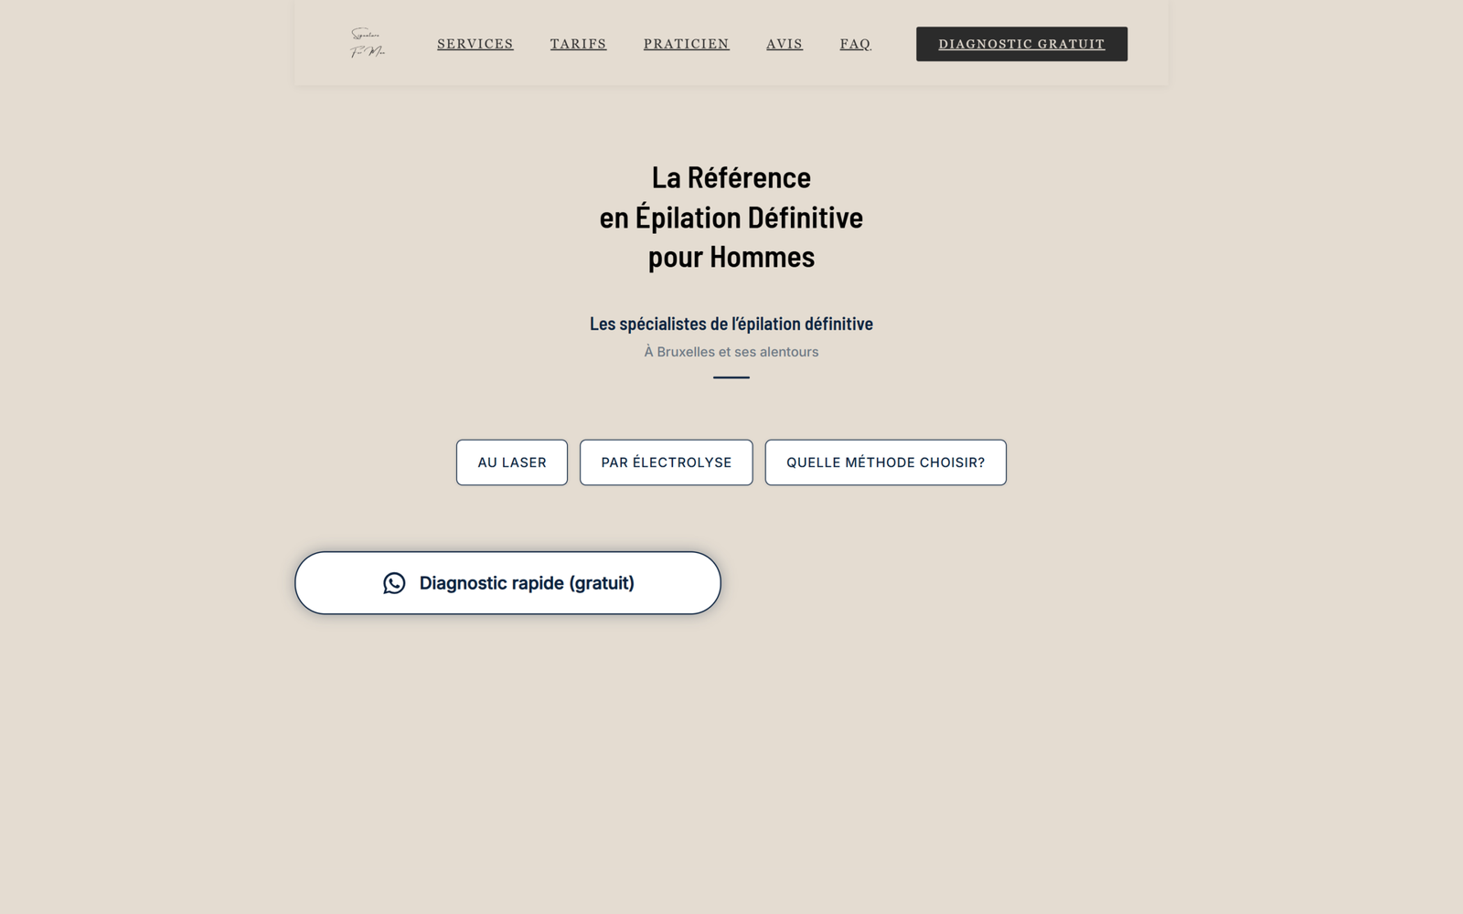Screen dimensions: 1463x914
Task: Open the SERVICES navigation link
Action: tap(475, 43)
